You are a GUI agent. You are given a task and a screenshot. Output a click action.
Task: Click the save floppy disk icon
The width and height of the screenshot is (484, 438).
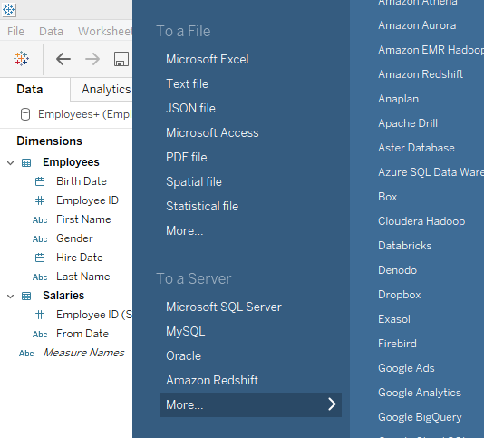pos(121,59)
